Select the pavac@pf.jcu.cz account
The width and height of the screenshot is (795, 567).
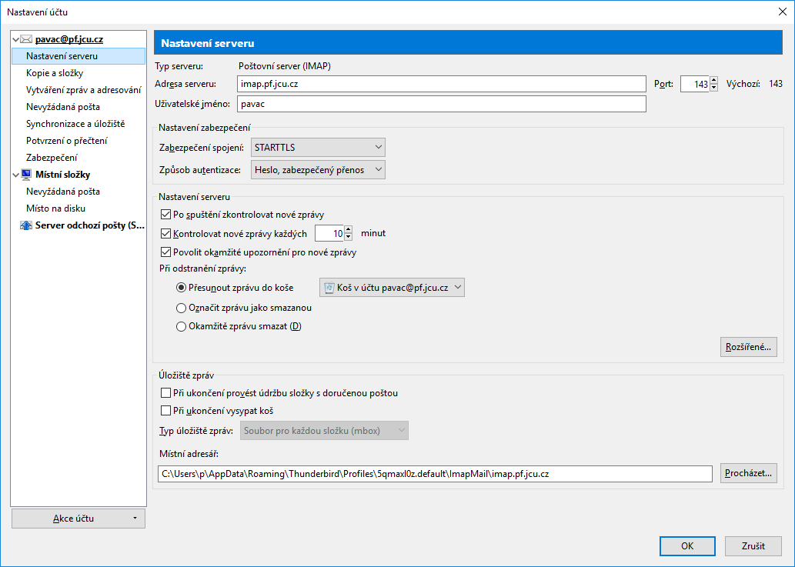[69, 39]
